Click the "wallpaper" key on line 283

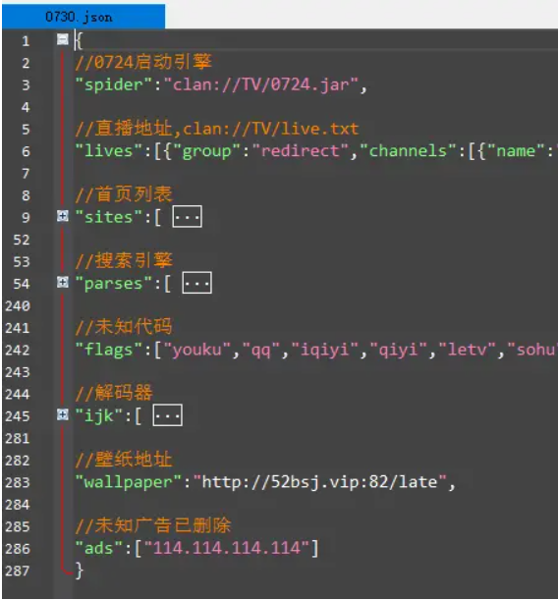129,482
